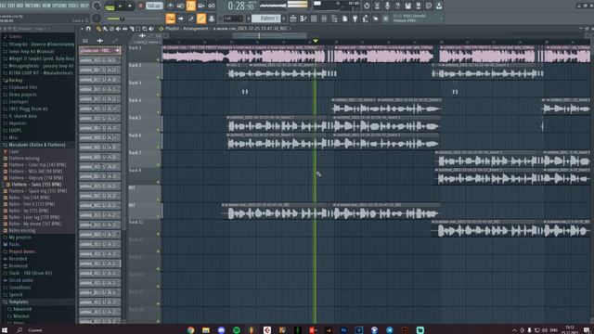Open the OPTIONS menu
This screenshot has width=594, height=334.
point(59,6)
